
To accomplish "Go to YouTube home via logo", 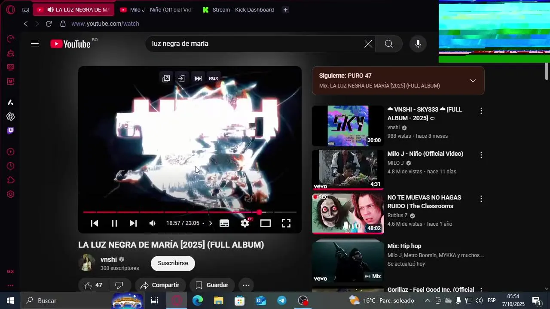I will point(70,44).
